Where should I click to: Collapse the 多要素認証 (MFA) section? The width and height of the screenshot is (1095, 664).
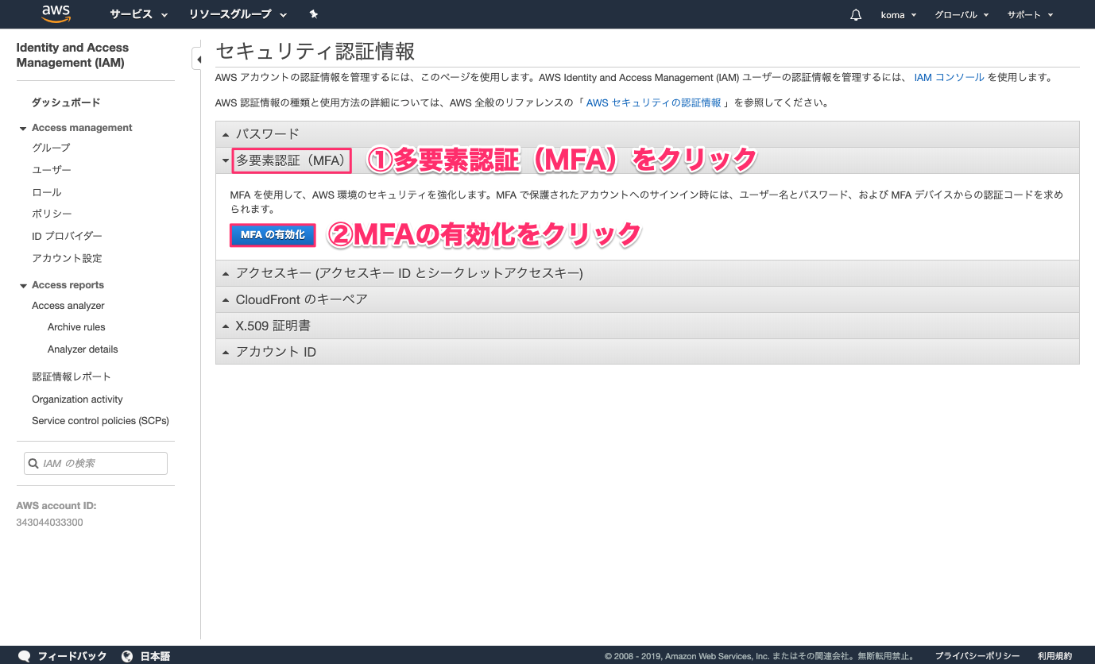(x=291, y=160)
